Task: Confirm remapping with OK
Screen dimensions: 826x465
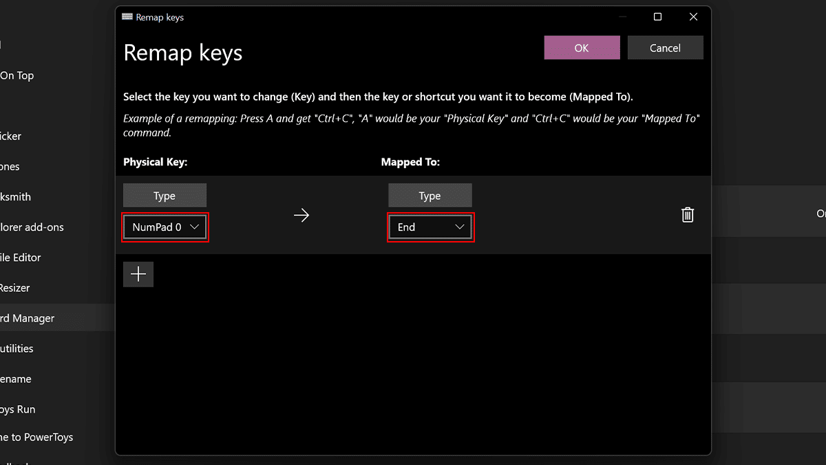Action: [x=582, y=48]
